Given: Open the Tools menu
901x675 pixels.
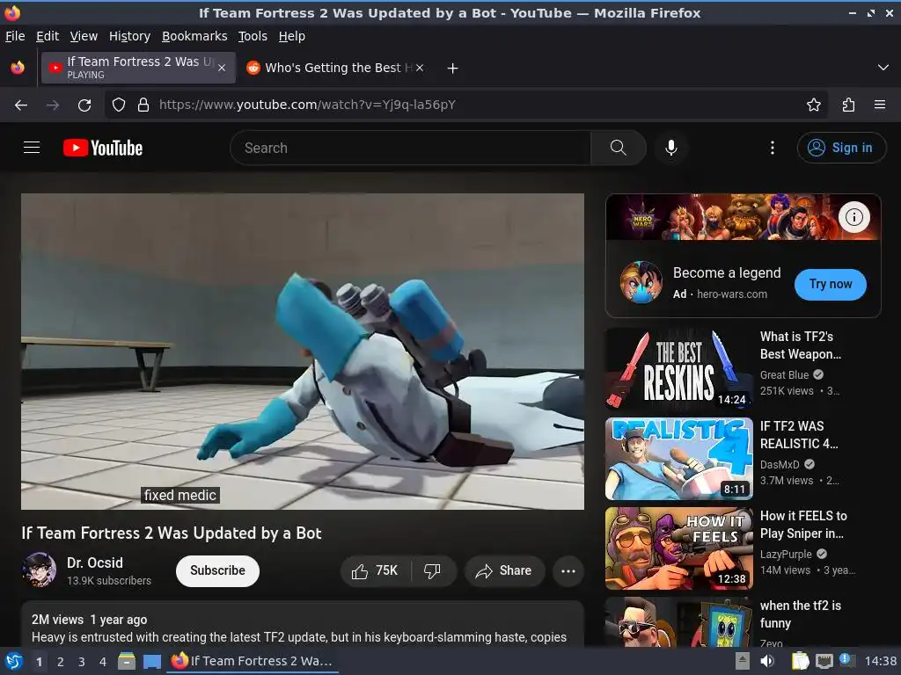Looking at the screenshot, I should [253, 36].
